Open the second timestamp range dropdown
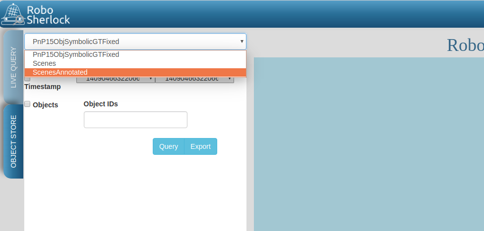This screenshot has width=484, height=231. [x=194, y=80]
